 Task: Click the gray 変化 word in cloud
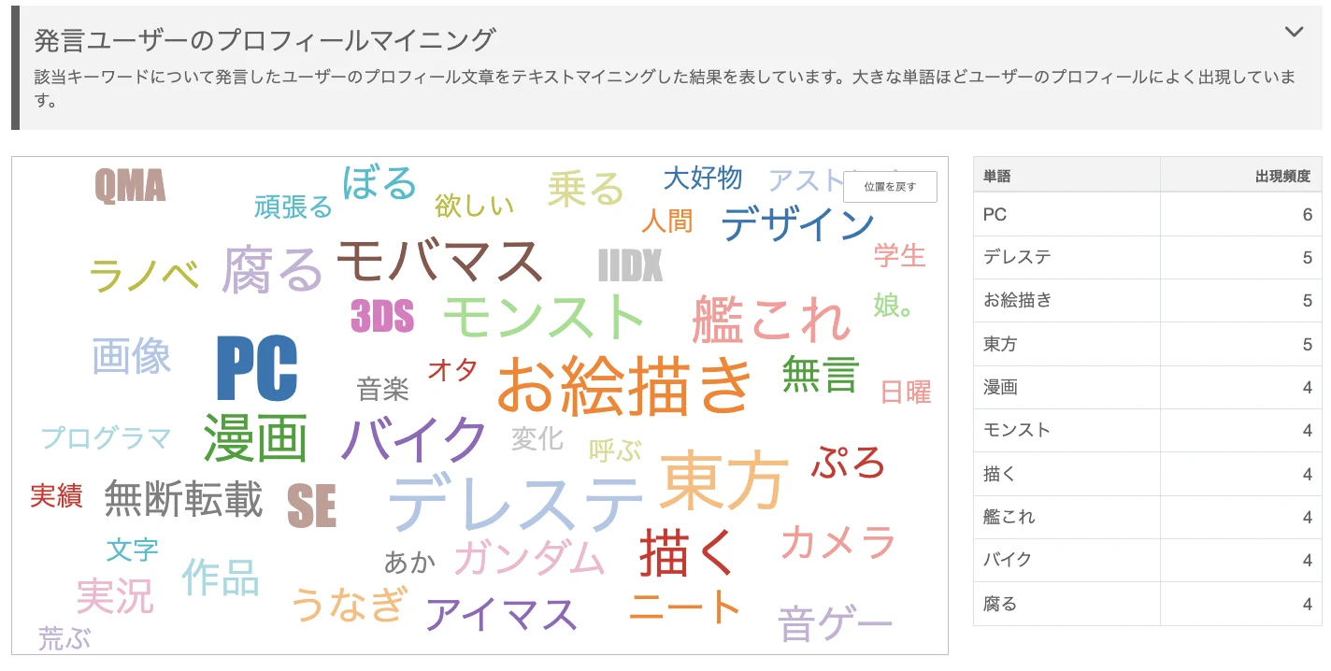pos(537,438)
